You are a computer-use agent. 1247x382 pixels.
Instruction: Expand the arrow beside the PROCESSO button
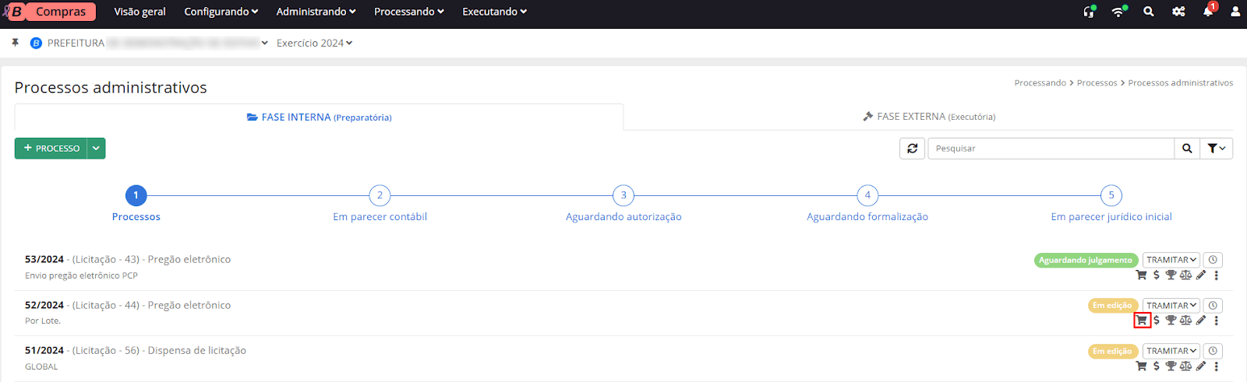click(96, 149)
